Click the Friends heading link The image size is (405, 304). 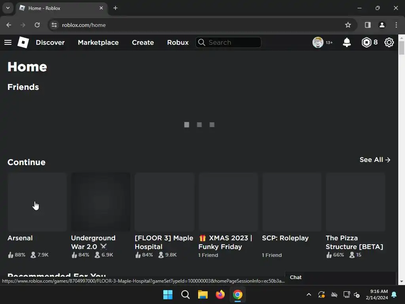pos(23,87)
